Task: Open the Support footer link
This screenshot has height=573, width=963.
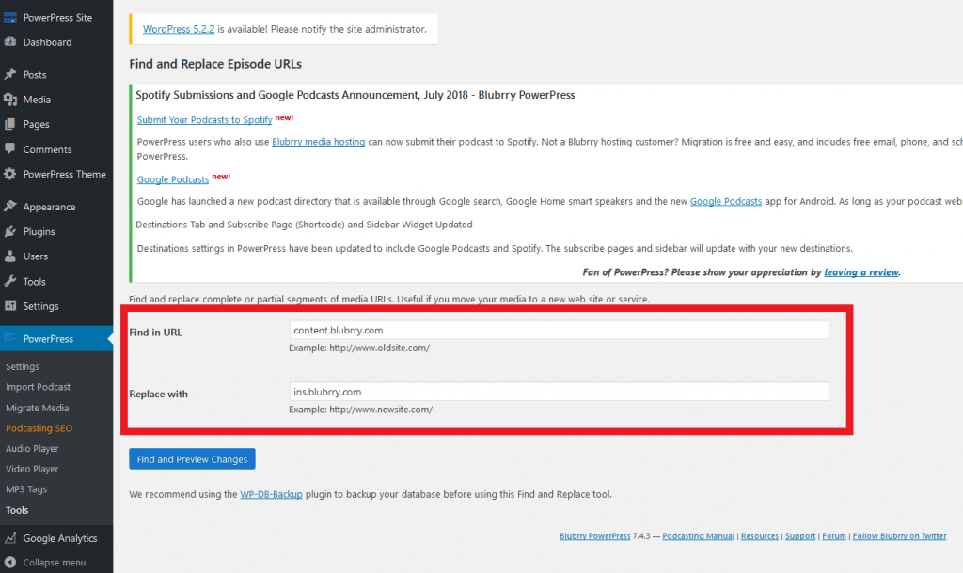Action: tap(800, 536)
